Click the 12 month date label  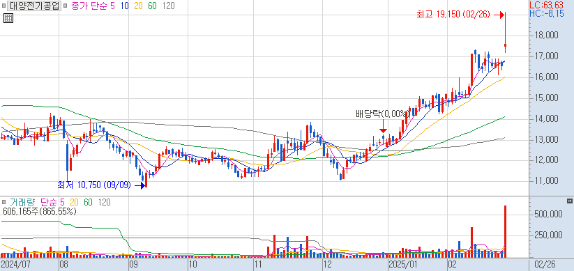point(327,264)
